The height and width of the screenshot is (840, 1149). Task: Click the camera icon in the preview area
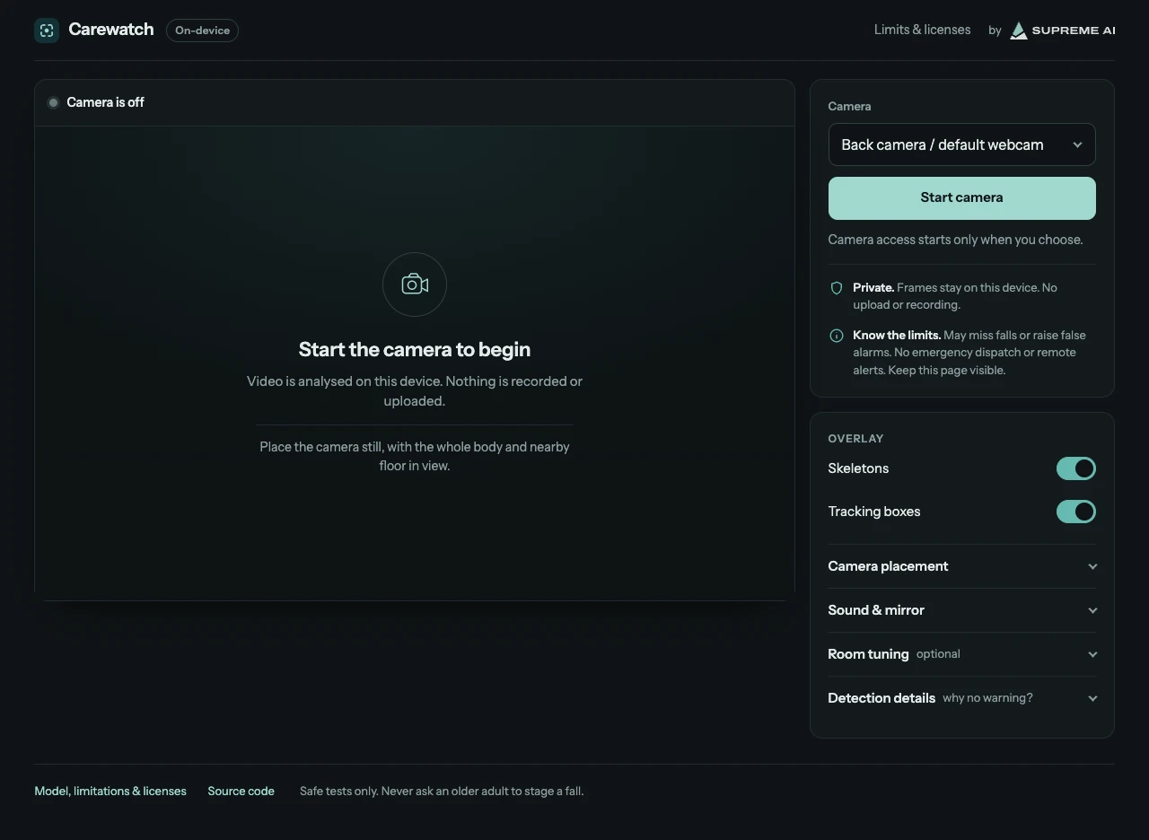pos(415,284)
